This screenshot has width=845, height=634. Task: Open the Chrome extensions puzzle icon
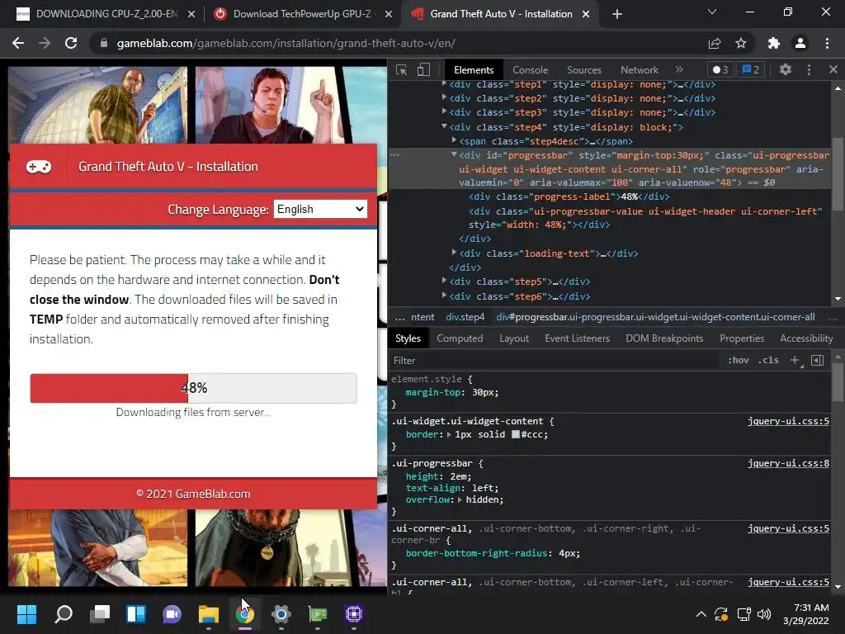click(x=774, y=43)
